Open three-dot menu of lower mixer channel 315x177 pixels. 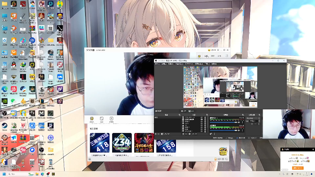242,131
